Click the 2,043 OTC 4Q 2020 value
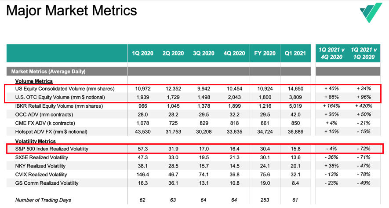The image size is (389, 208). pyautogui.click(x=234, y=97)
